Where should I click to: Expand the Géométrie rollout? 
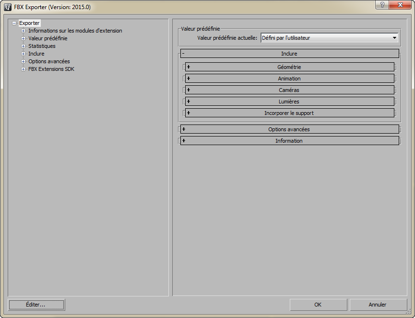click(290, 67)
